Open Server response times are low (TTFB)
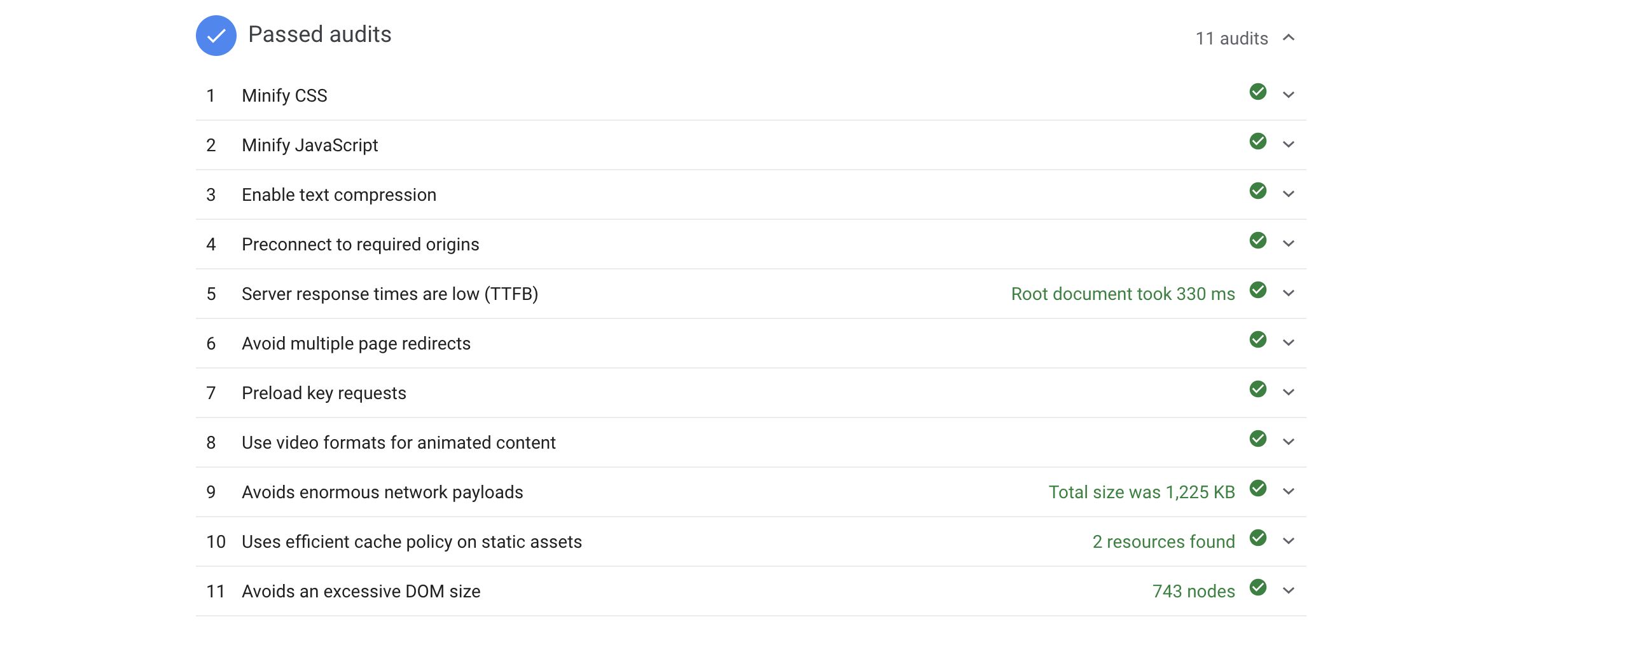 click(751, 294)
